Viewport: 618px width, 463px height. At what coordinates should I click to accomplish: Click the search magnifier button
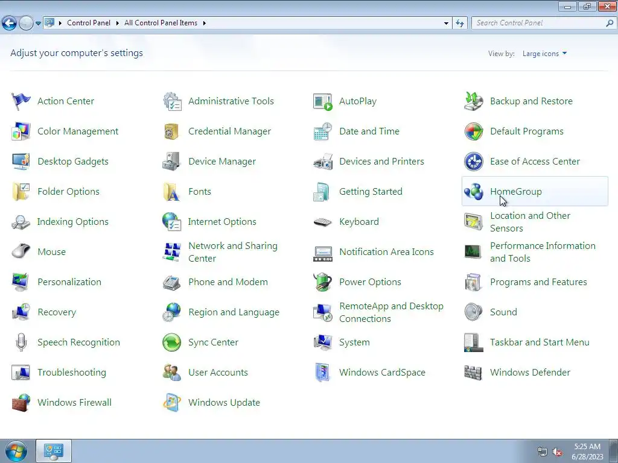pyautogui.click(x=610, y=23)
